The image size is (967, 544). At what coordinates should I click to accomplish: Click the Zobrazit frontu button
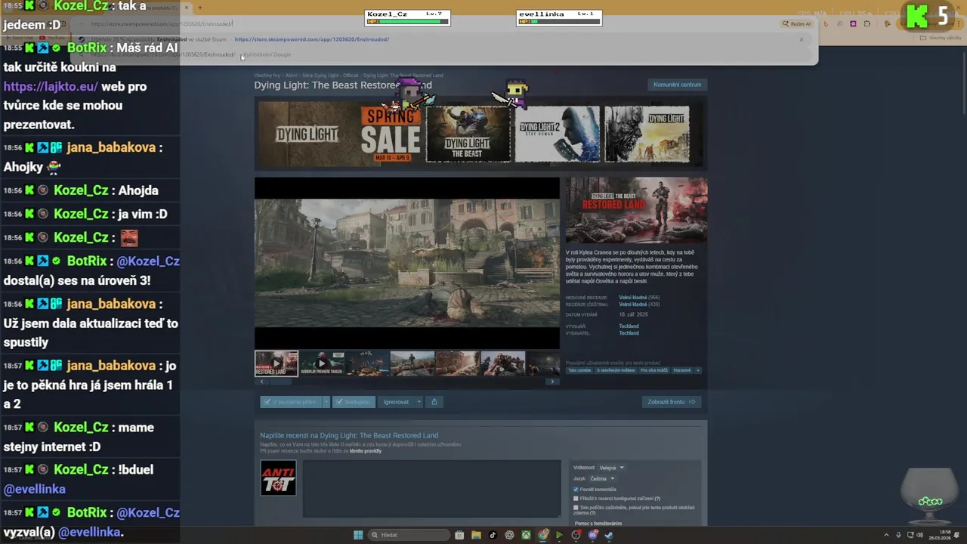point(671,402)
